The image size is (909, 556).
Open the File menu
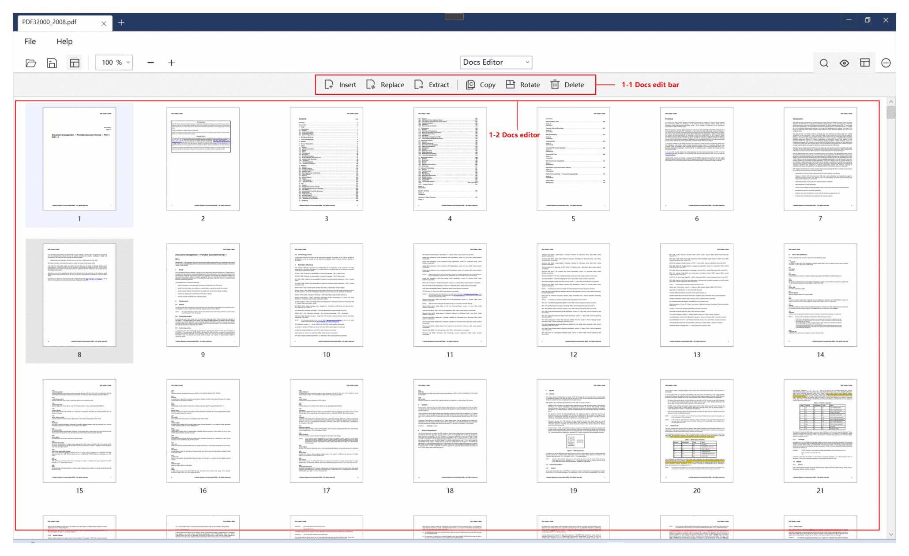point(30,41)
